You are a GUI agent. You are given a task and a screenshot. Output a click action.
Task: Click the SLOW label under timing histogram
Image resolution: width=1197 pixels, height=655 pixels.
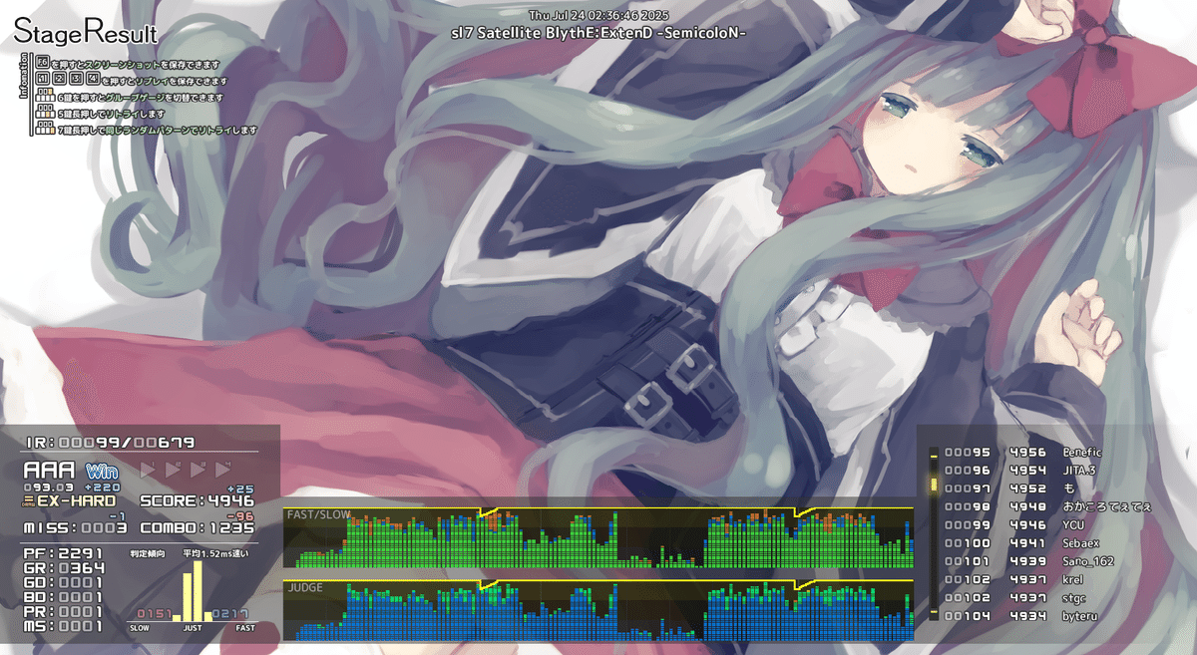click(141, 629)
